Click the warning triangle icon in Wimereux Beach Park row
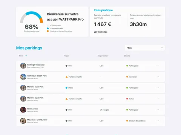 [66, 77]
